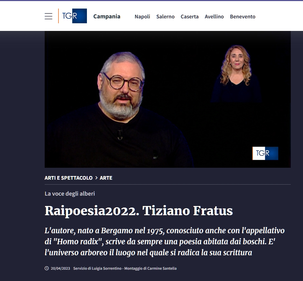Play the Tiziano Fratus video
Image resolution: width=303 pixels, height=281 pixels.
tap(167, 99)
